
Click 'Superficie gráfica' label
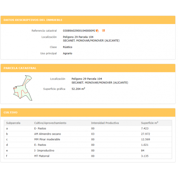click(54, 89)
